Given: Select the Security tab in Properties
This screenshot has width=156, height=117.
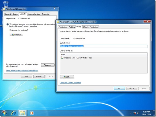Looking at the screenshot, I should [x=23, y=14].
